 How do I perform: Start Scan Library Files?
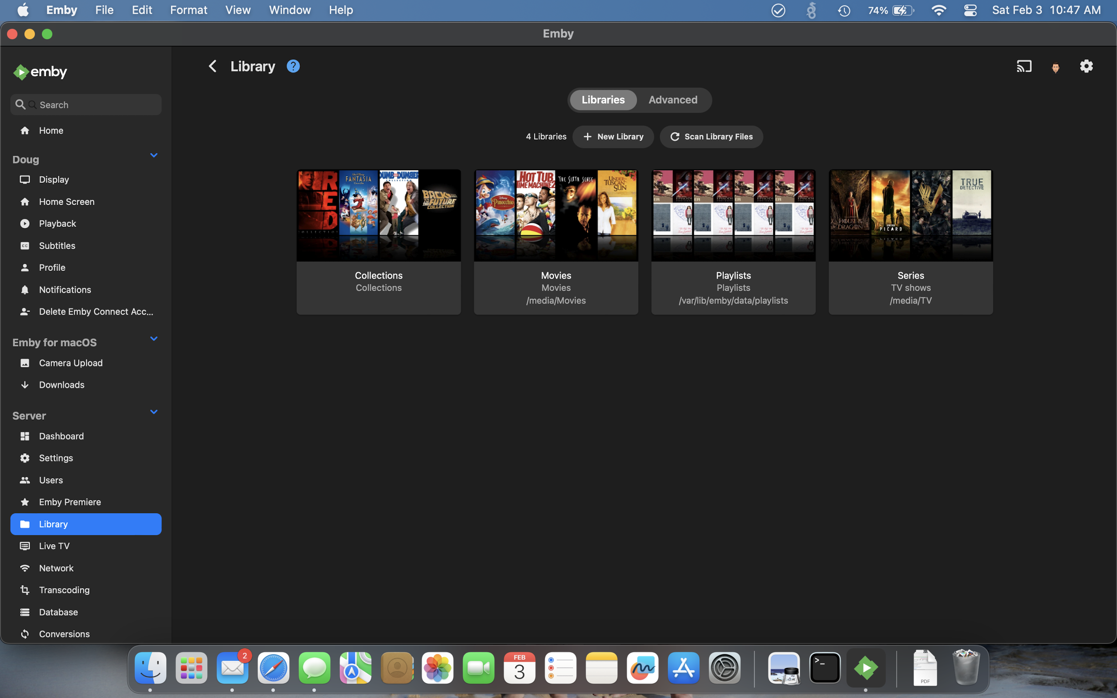click(711, 137)
